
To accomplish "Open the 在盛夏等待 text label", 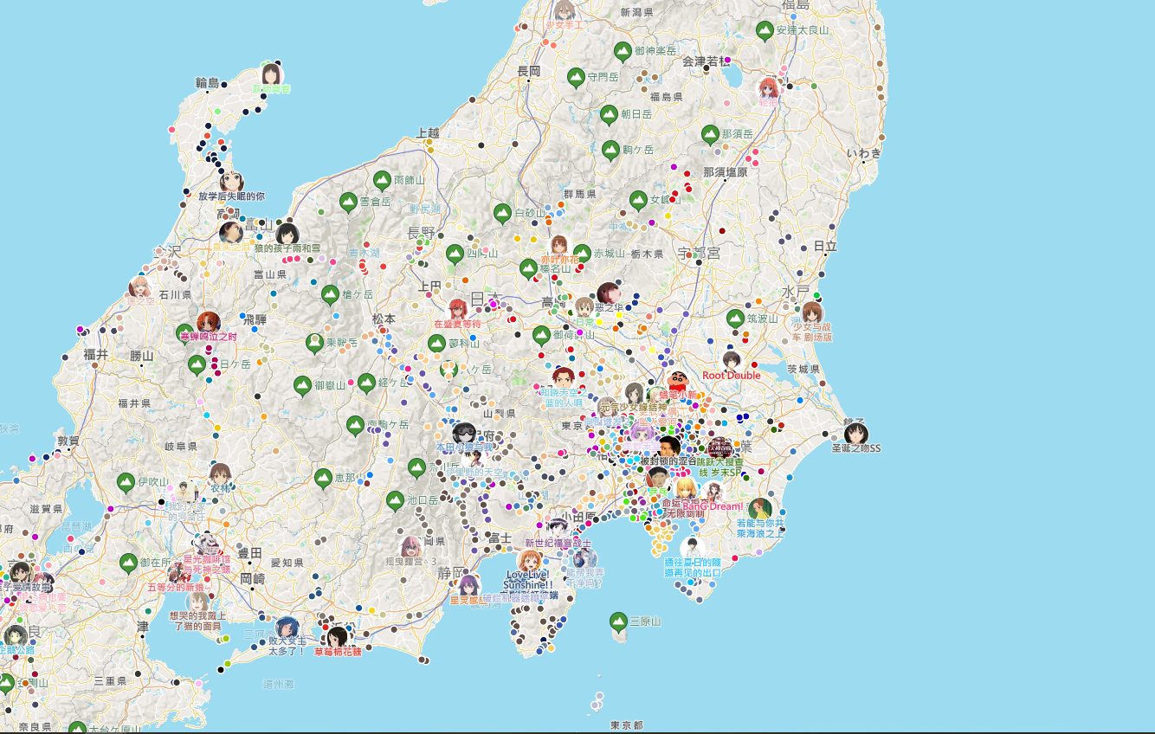I will (457, 324).
